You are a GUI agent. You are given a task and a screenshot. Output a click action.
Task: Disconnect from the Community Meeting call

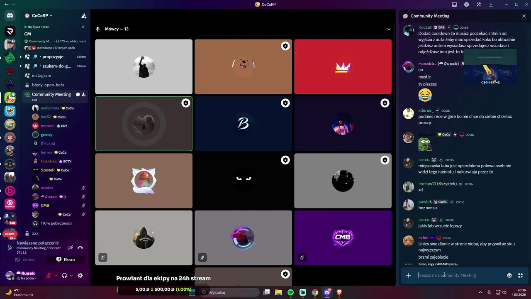(x=80, y=248)
